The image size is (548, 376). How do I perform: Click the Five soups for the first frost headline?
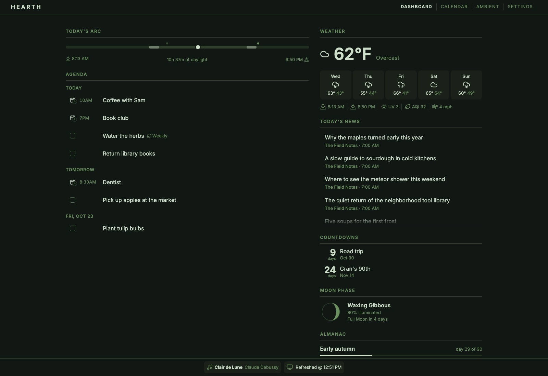(x=361, y=221)
